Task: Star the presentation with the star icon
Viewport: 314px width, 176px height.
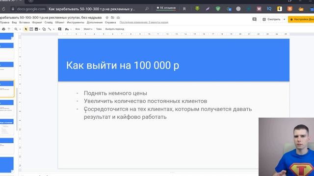Action: click(x=107, y=18)
